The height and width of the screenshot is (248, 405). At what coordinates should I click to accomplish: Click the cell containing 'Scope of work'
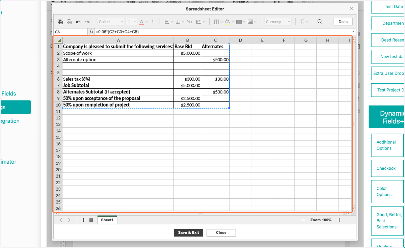(x=118, y=53)
